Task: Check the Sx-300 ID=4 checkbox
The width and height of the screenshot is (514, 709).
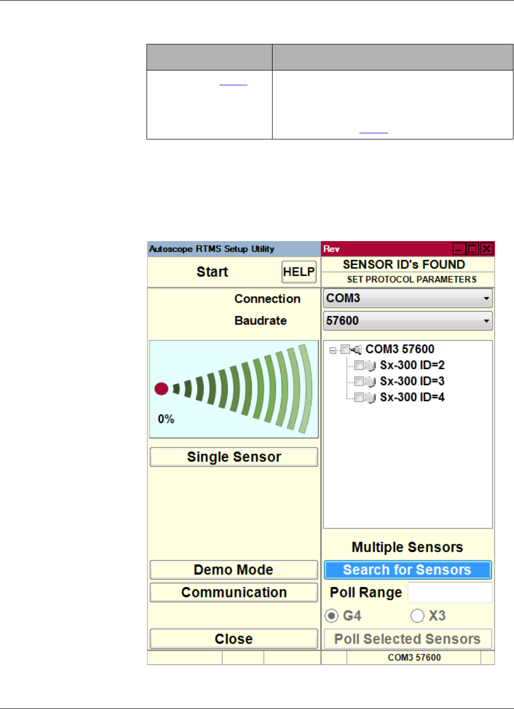Action: click(x=359, y=397)
